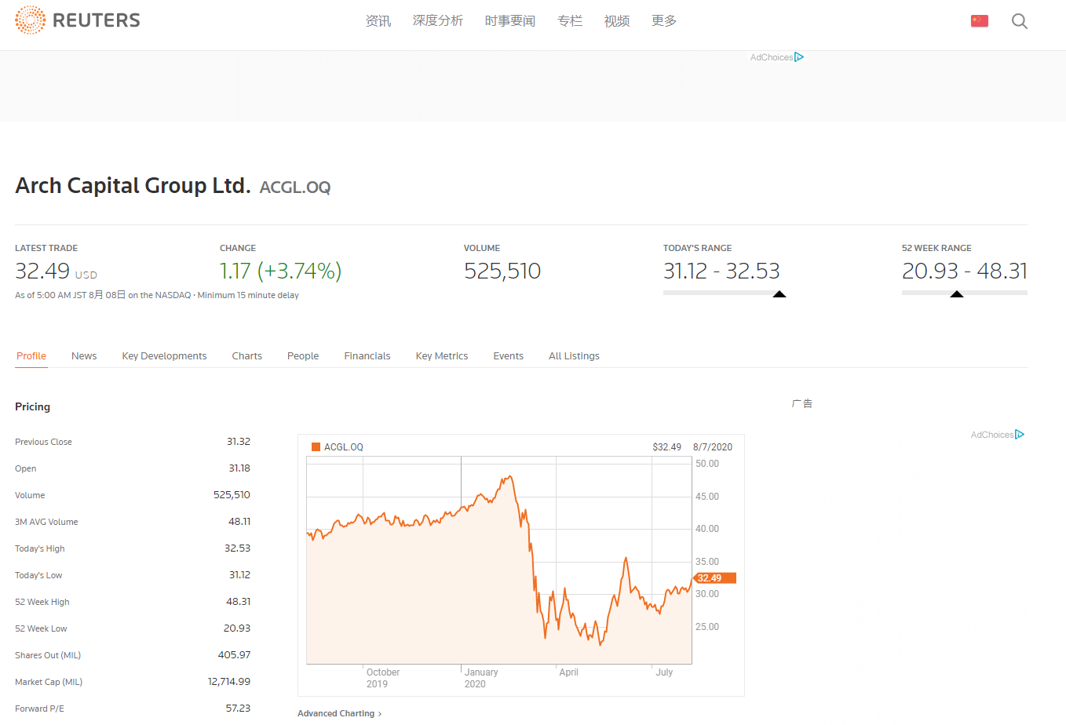Switch to the All Listings tab

574,356
